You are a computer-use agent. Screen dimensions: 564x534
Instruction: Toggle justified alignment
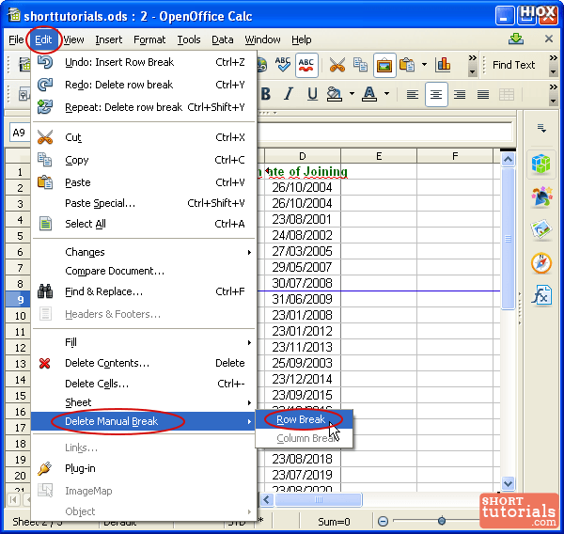pyautogui.click(x=483, y=95)
